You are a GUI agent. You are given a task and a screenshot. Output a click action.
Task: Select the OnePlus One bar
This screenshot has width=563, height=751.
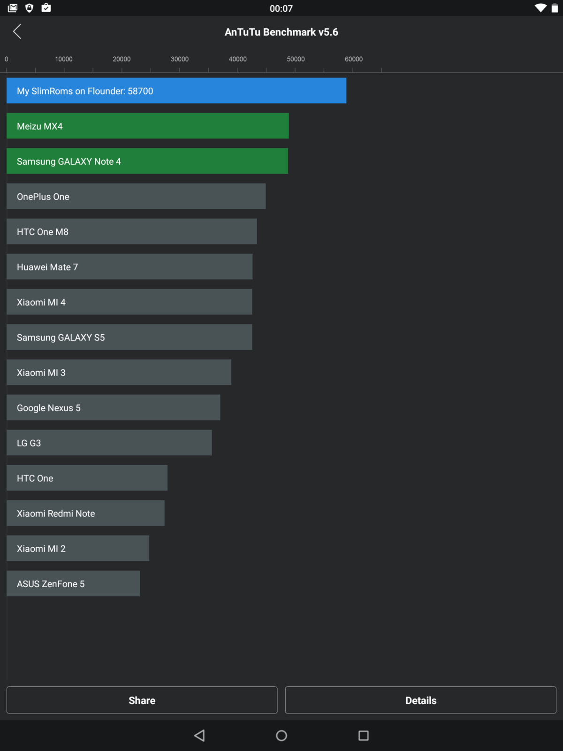click(x=136, y=196)
